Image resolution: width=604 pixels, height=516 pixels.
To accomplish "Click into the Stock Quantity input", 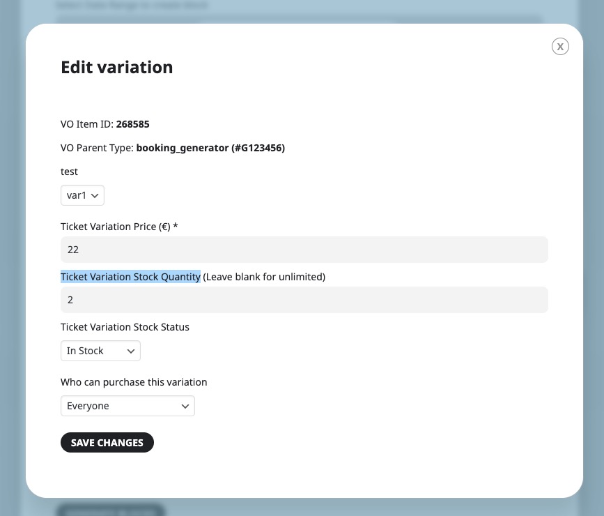I will click(304, 300).
